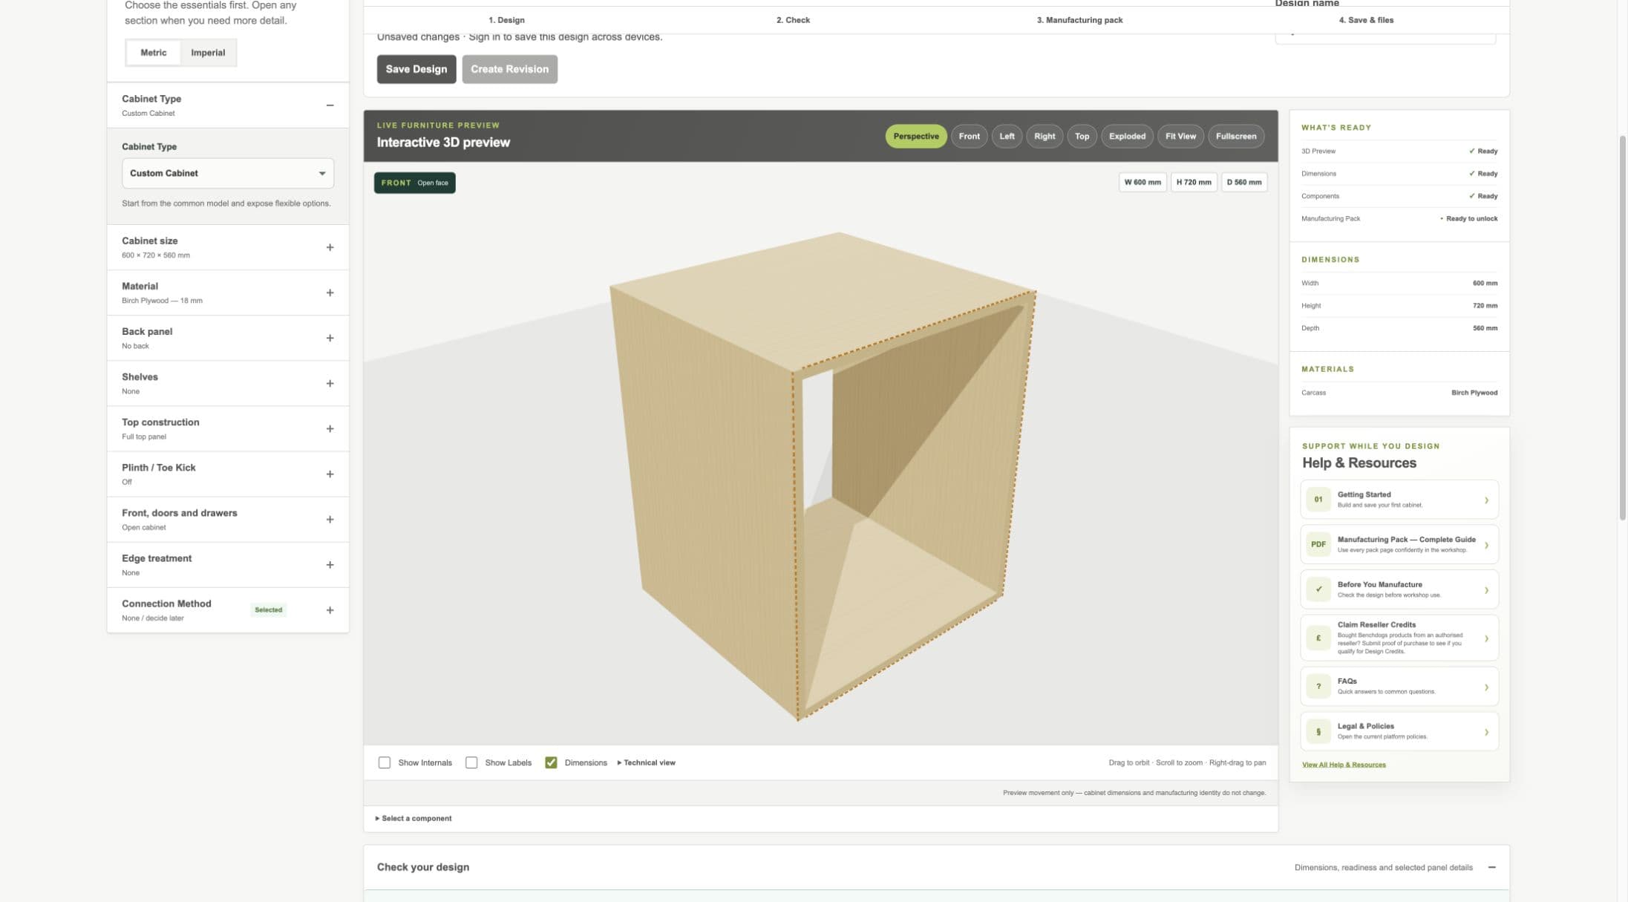Expand the Top construction section

[330, 428]
